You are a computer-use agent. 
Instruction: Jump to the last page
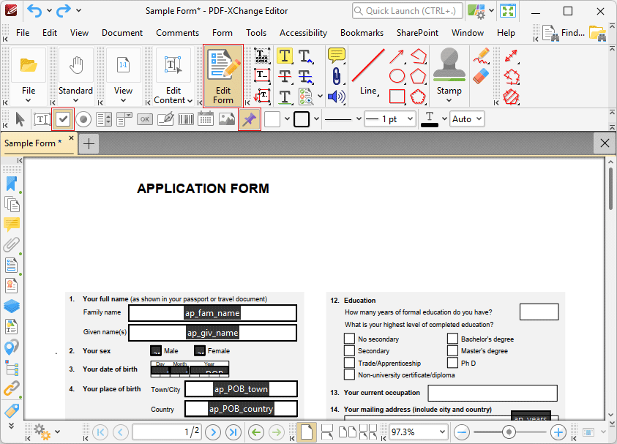point(233,432)
